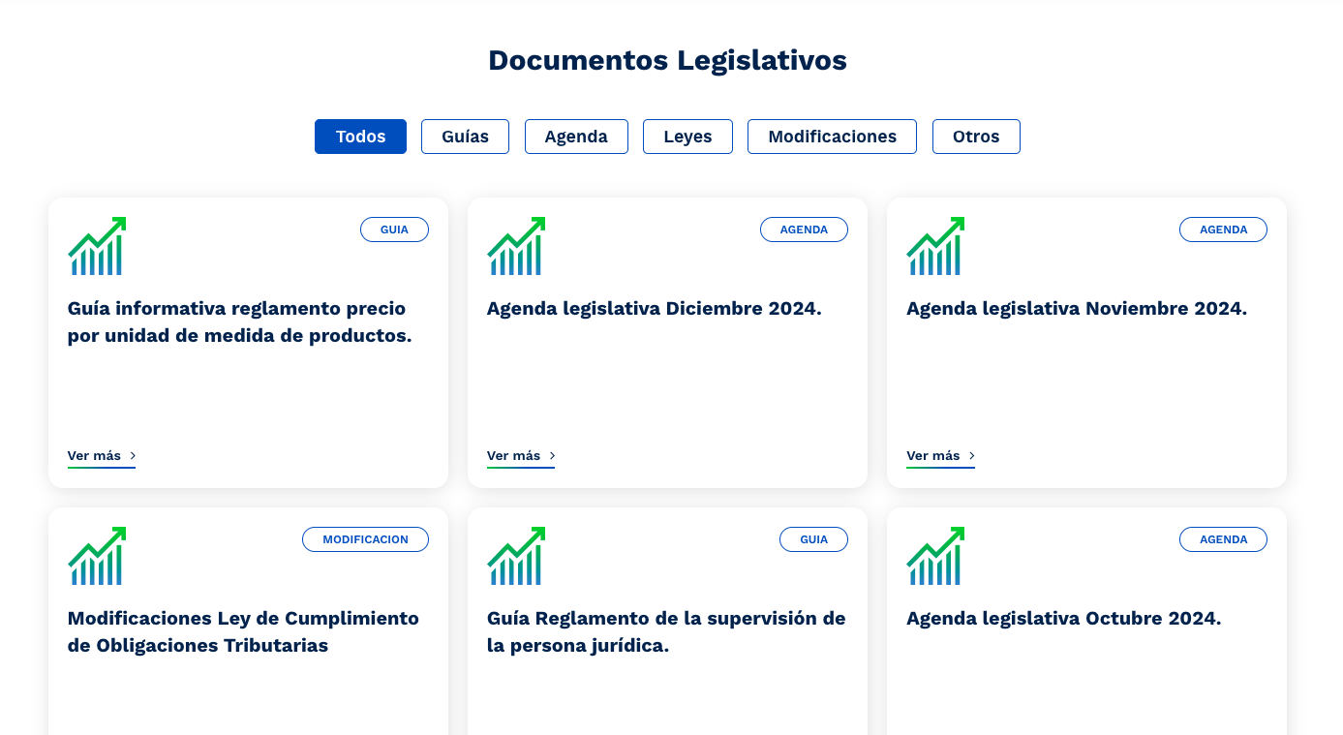Choose the Otros filter
This screenshot has height=735, width=1343.
point(976,137)
